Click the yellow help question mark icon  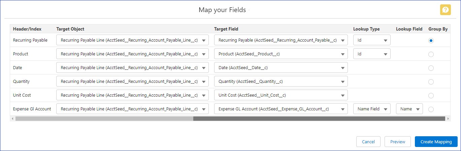point(445,10)
